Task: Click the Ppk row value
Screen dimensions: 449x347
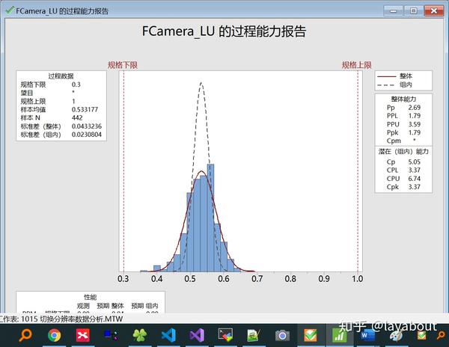Action: 415,132
